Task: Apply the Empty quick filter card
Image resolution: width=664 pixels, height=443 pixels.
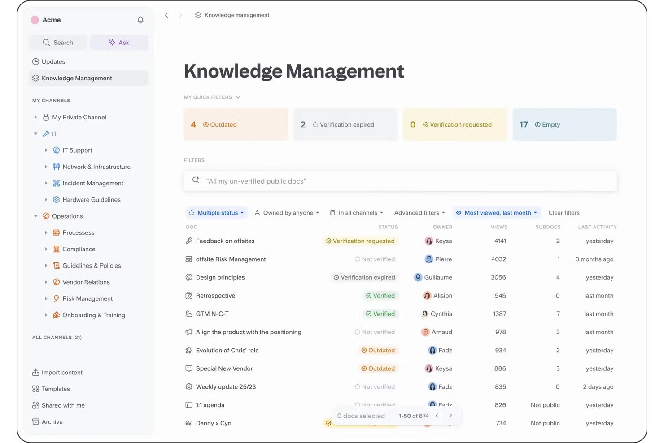Action: coord(564,124)
